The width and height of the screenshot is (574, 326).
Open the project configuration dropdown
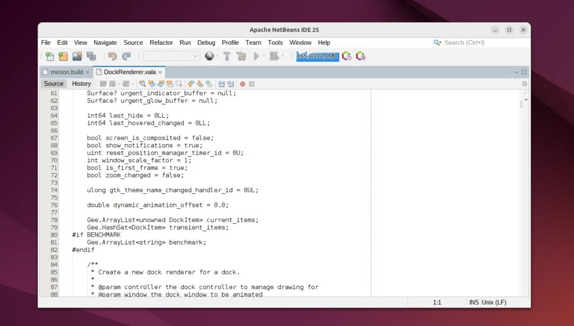[171, 56]
